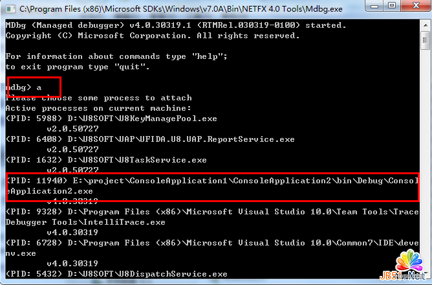Click the "Please choose some process to attach" line
Viewport: 432px width, 285px height.
tap(98, 98)
